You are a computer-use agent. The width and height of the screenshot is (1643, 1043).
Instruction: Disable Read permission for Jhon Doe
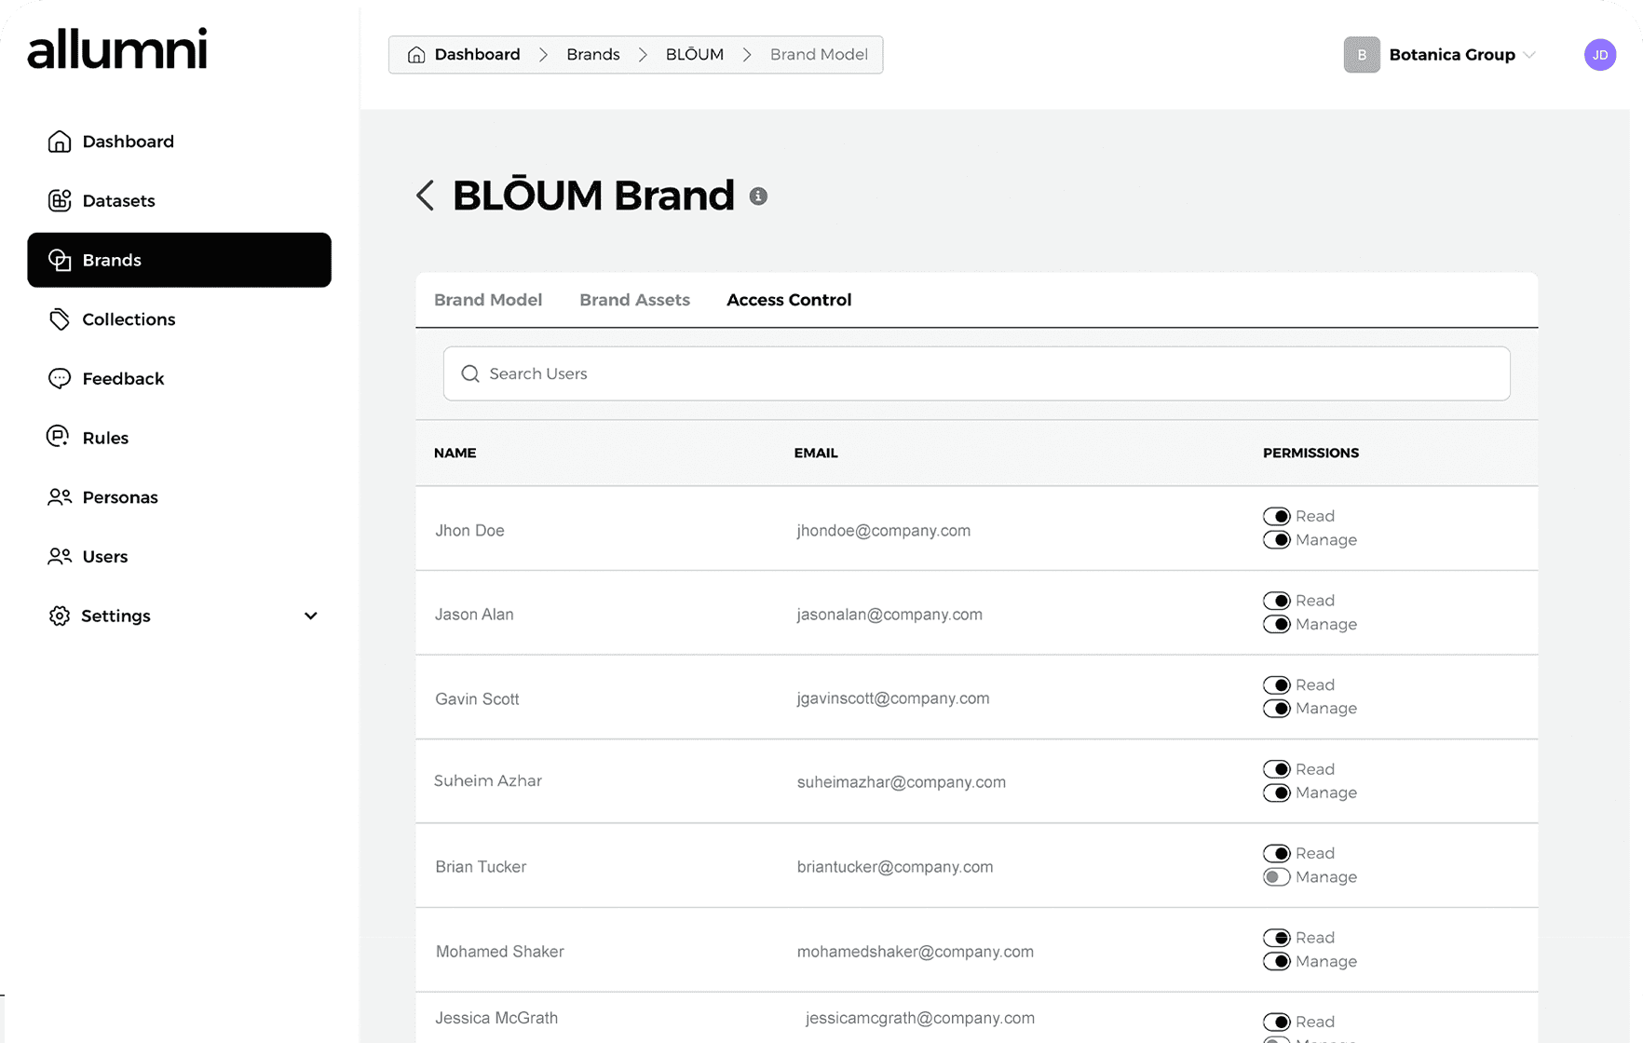tap(1276, 516)
